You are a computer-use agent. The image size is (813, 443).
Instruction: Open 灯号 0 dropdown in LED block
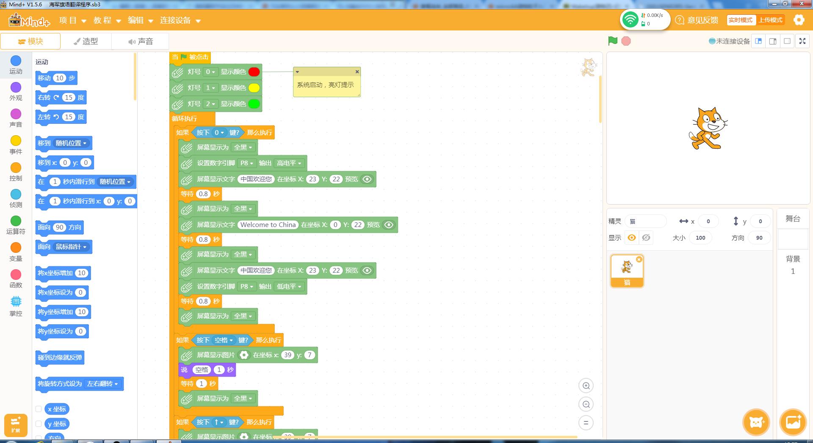[x=210, y=72]
